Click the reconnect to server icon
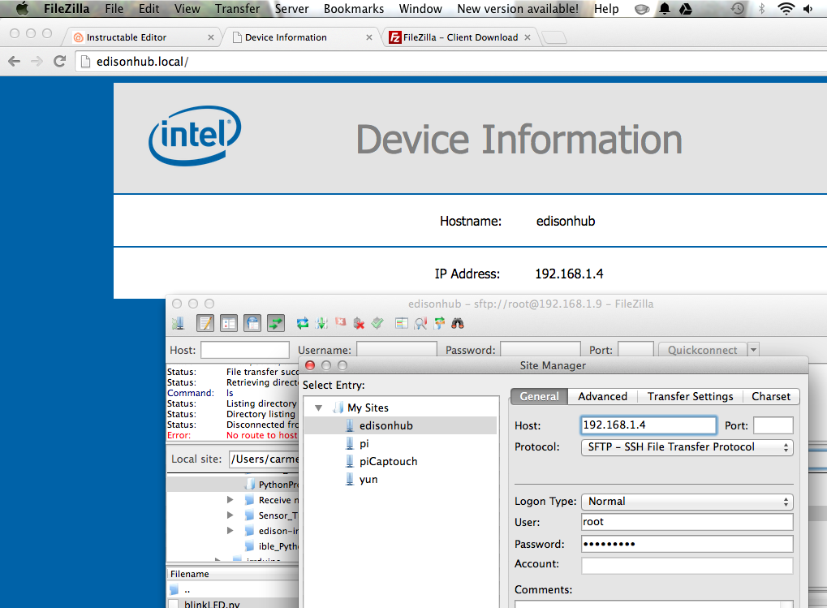Image resolution: width=827 pixels, height=608 pixels. pyautogui.click(x=377, y=323)
